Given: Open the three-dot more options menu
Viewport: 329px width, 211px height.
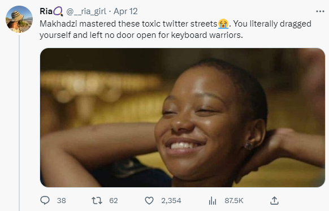Looking at the screenshot, I should [x=320, y=11].
